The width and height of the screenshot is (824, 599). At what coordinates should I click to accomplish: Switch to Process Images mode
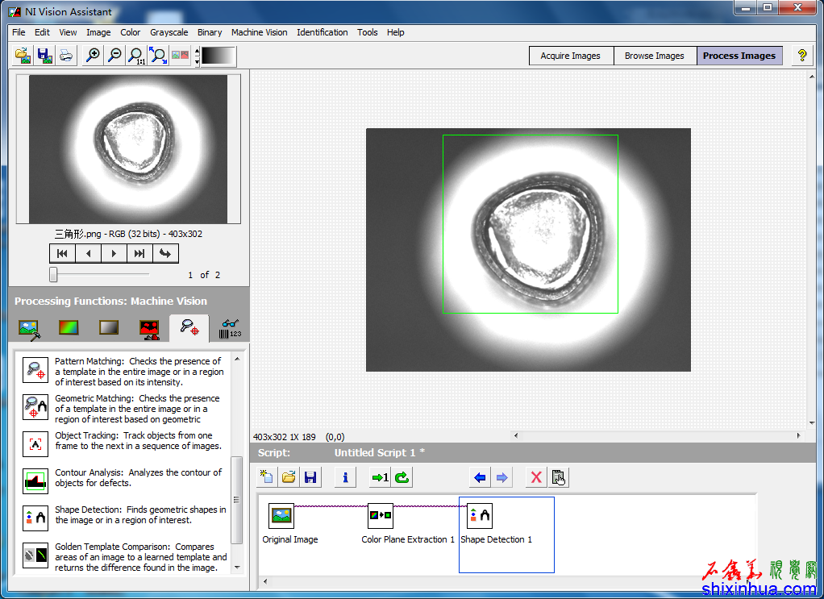[x=739, y=56]
